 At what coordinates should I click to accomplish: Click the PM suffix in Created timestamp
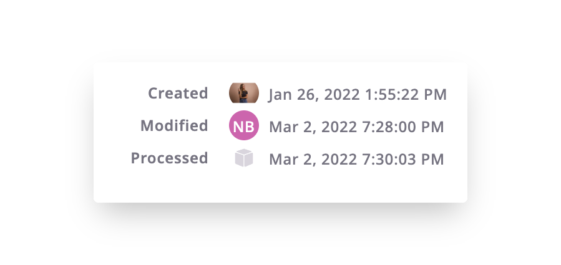click(435, 95)
